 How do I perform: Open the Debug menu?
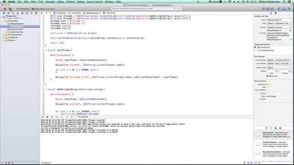pyautogui.click(x=81, y=2)
